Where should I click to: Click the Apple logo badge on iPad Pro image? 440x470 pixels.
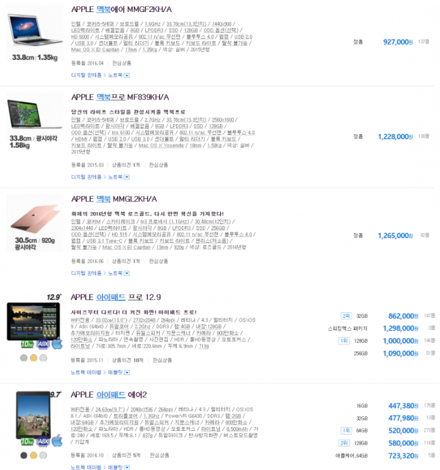click(x=57, y=344)
